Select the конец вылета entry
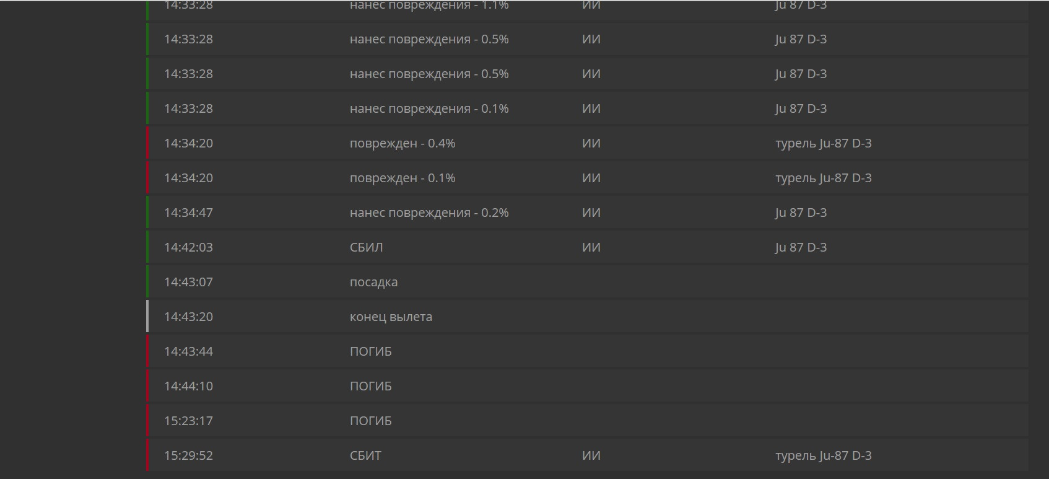The width and height of the screenshot is (1049, 479). (391, 317)
